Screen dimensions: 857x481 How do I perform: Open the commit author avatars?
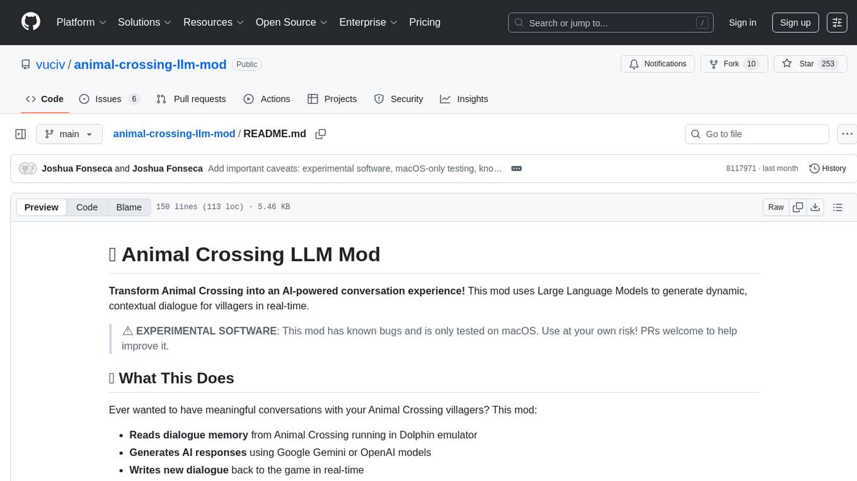coord(28,169)
